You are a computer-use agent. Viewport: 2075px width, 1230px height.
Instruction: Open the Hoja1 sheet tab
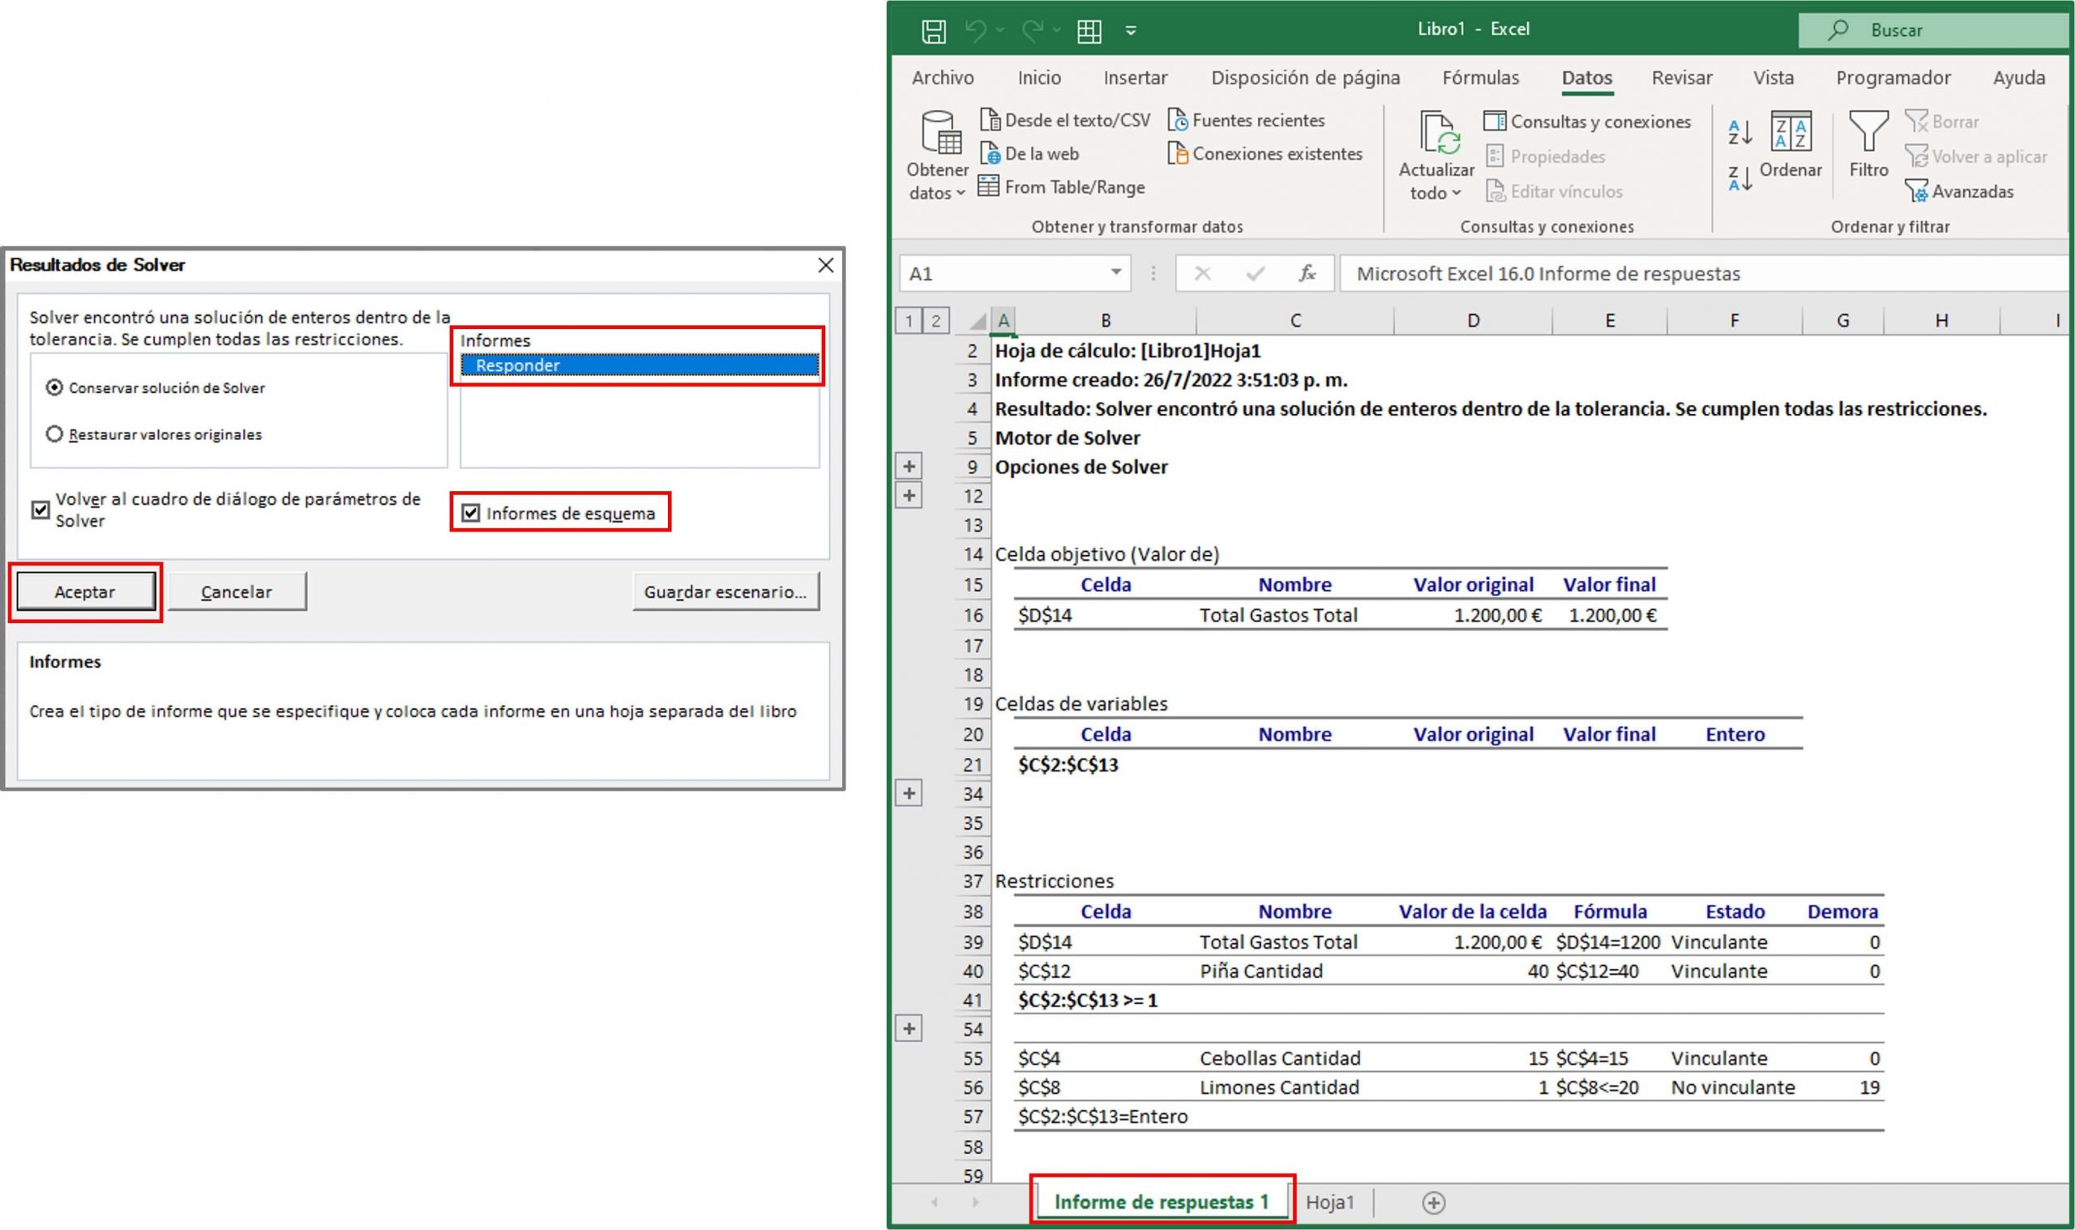(1331, 1202)
